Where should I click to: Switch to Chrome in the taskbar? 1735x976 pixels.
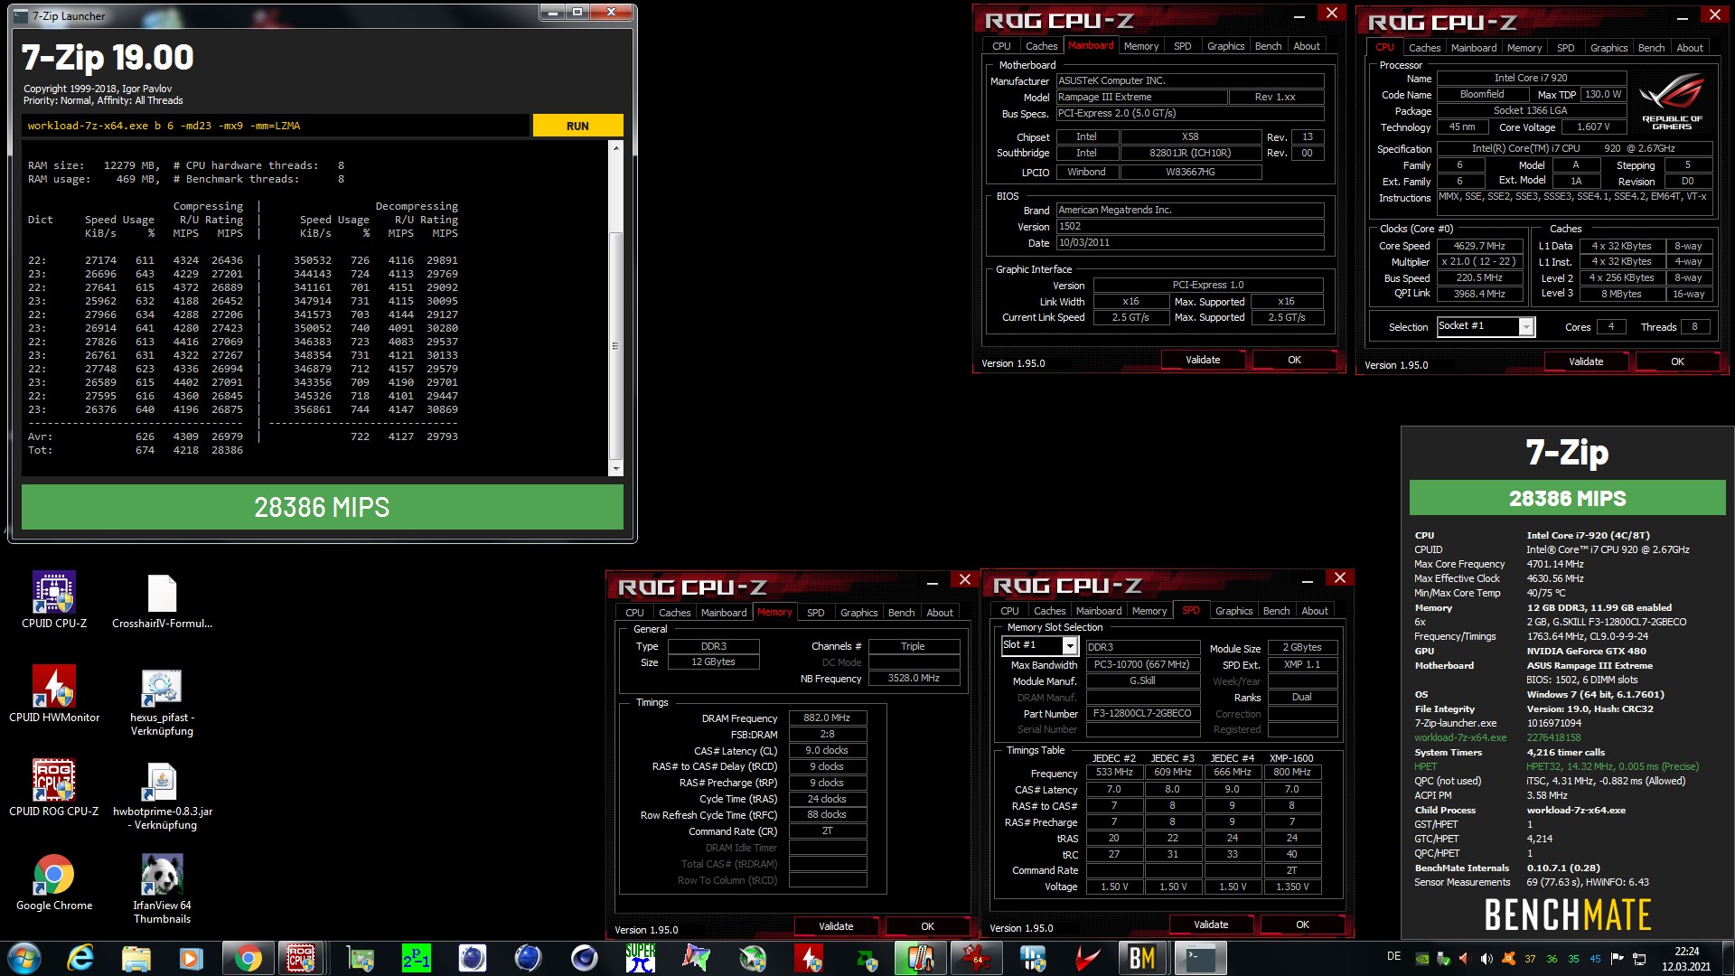[248, 958]
